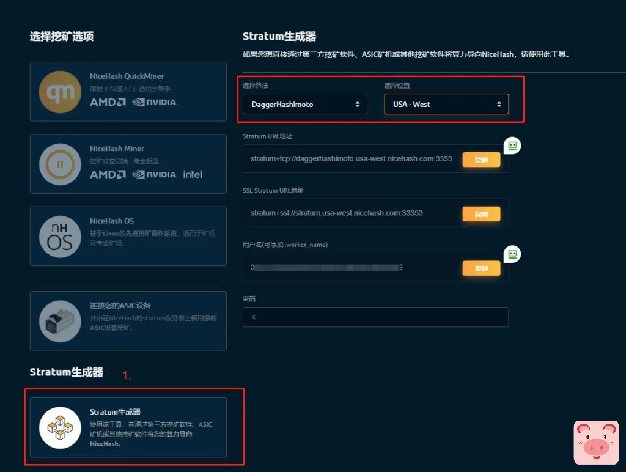Click the stratum+ssl usa-west URL text

click(x=336, y=213)
